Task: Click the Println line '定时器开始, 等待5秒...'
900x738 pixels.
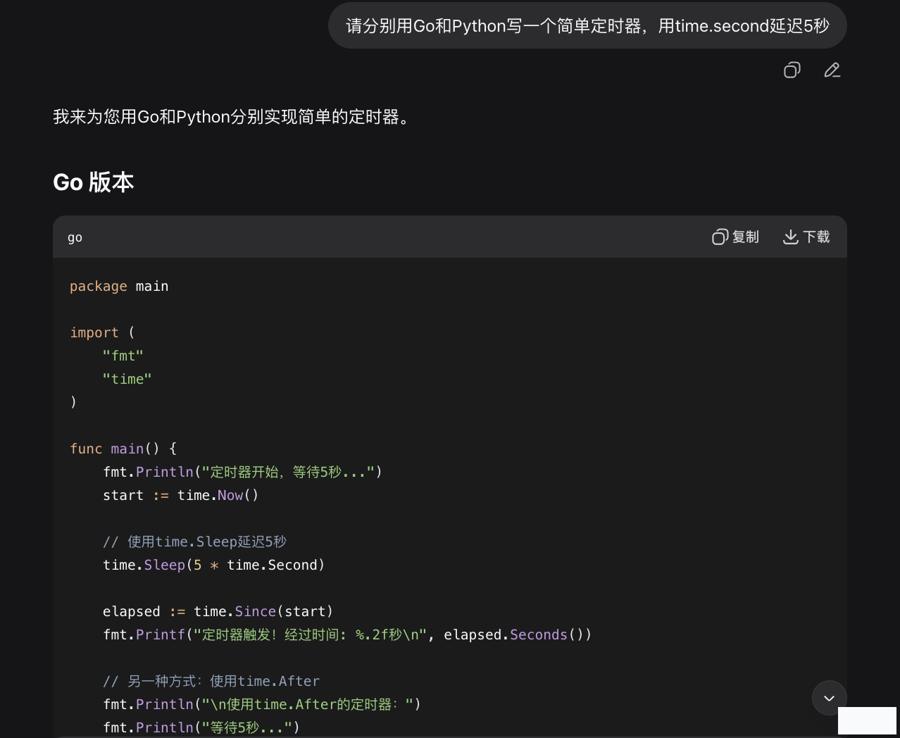Action: click(x=243, y=472)
